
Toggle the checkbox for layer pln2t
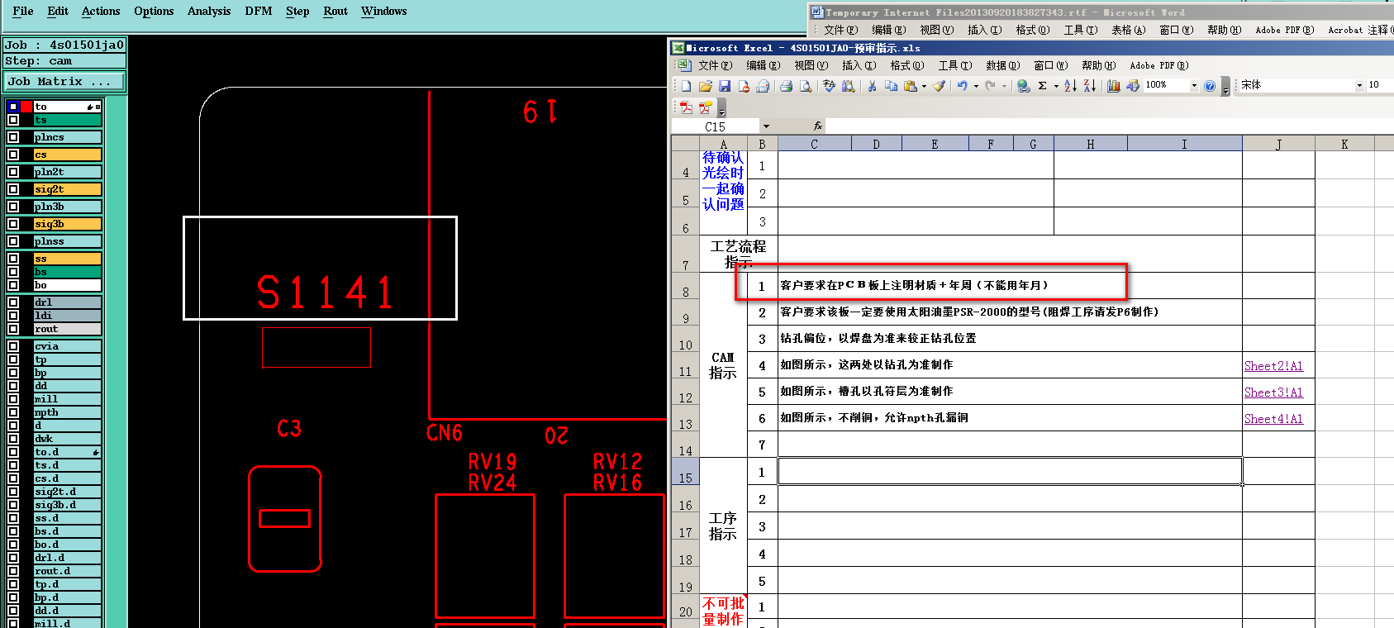[x=13, y=172]
